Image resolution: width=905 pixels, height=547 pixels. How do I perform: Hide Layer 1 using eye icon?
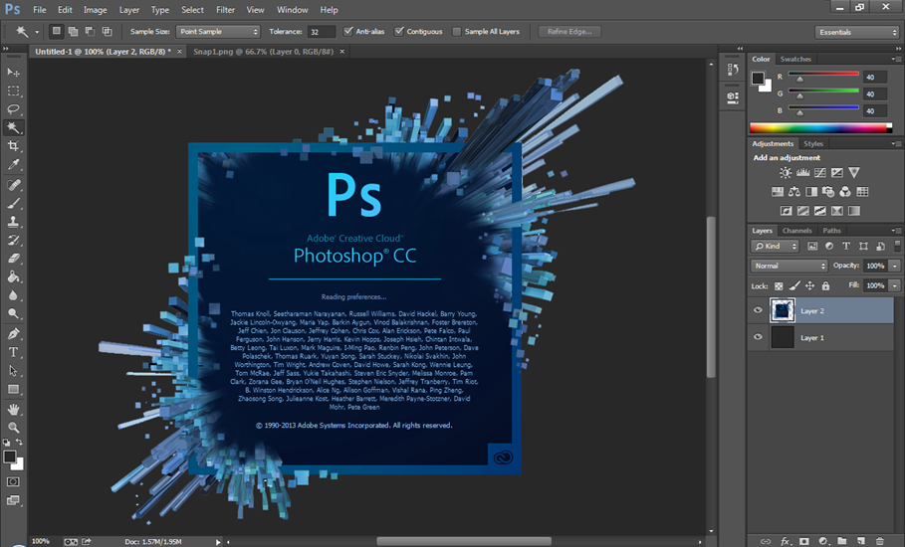[758, 337]
